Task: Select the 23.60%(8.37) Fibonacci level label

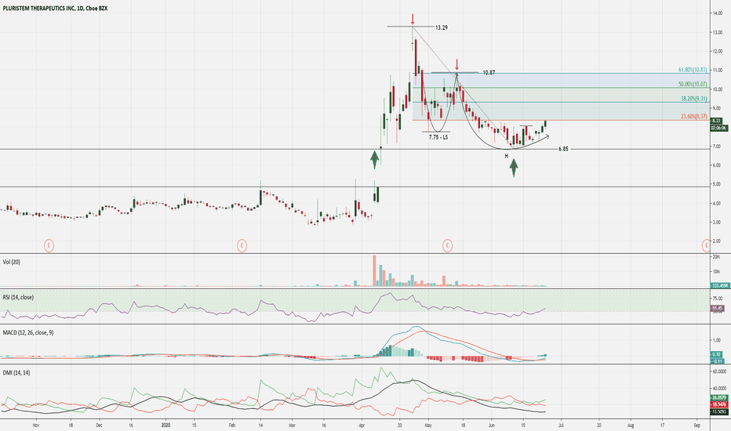Action: pos(693,117)
